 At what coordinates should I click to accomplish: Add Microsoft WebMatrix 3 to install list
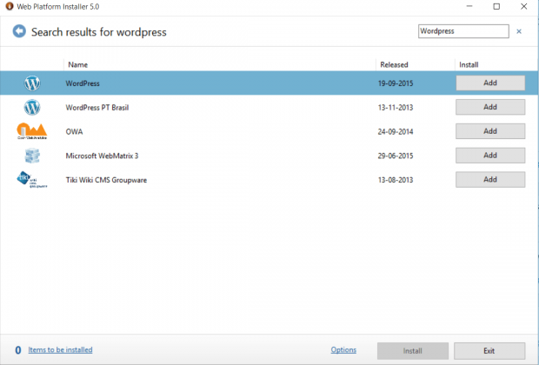pyautogui.click(x=490, y=156)
